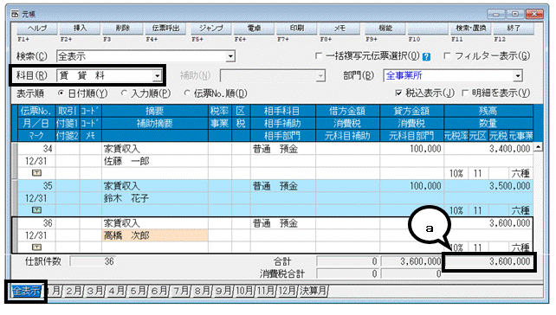Click the mark icon in voucher 35 row
This screenshot has width=556, height=315.
pyautogui.click(x=37, y=210)
